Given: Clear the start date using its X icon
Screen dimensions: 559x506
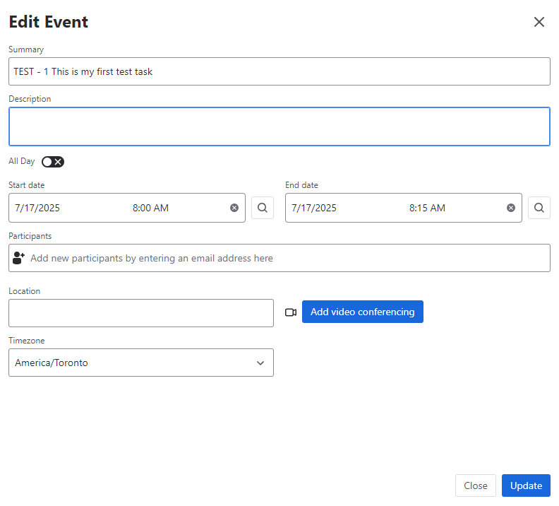Looking at the screenshot, I should point(234,208).
